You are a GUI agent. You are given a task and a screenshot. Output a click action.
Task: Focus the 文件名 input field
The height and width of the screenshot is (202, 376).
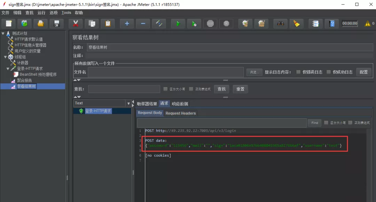point(166,72)
